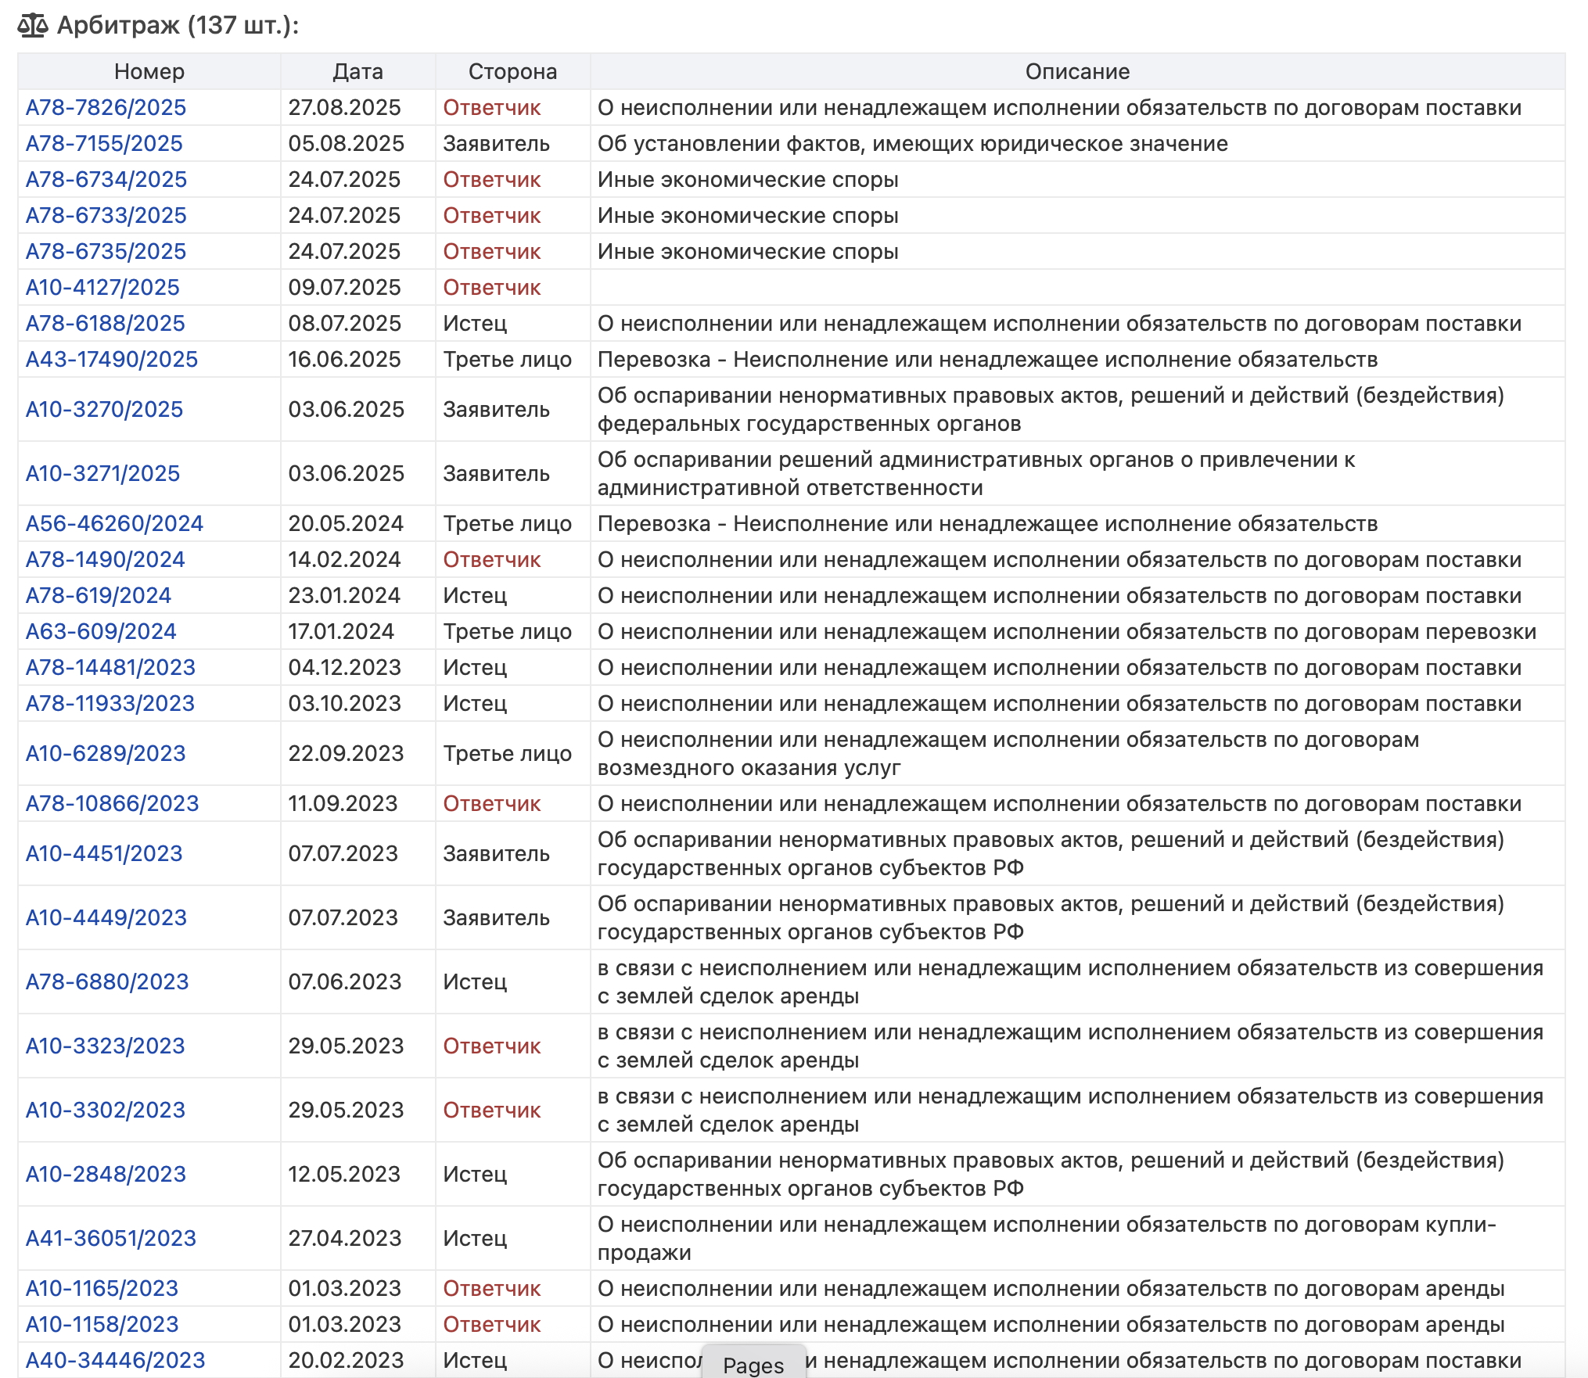Open case link A10-6289/2023
This screenshot has height=1378, width=1588.
(x=106, y=753)
